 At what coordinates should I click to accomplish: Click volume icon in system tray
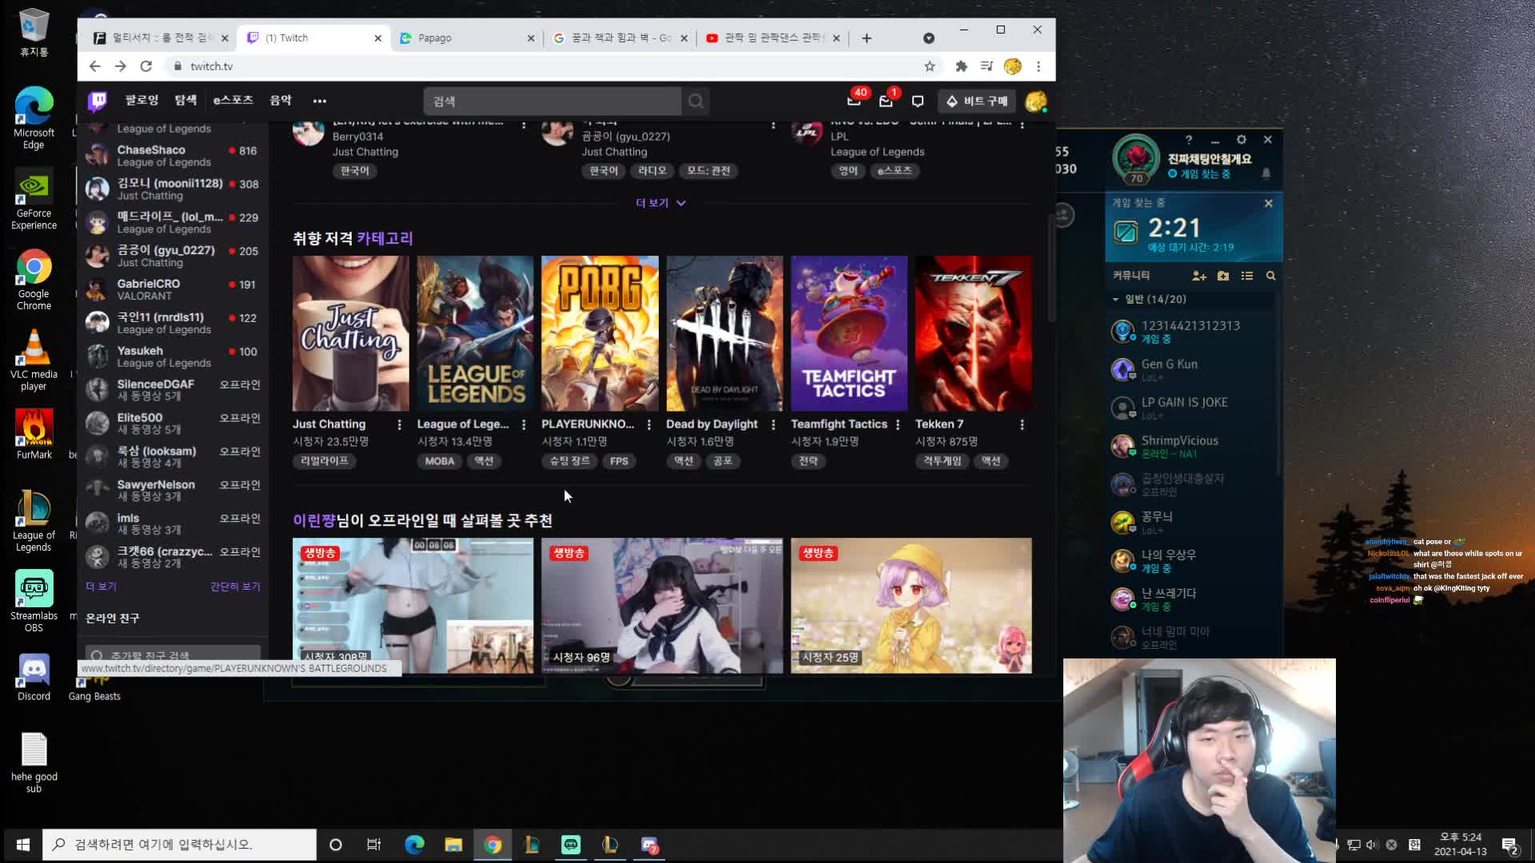pos(1373,845)
